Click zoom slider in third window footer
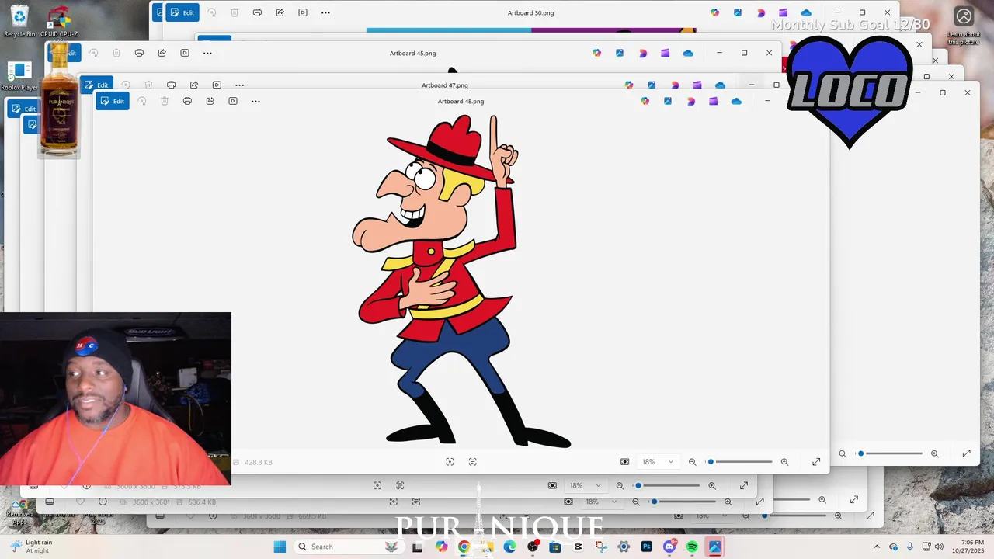 pos(684,502)
